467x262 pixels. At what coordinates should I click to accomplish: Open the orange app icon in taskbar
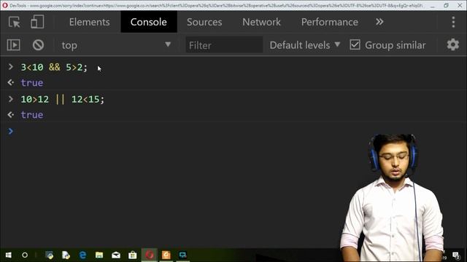[x=166, y=255]
